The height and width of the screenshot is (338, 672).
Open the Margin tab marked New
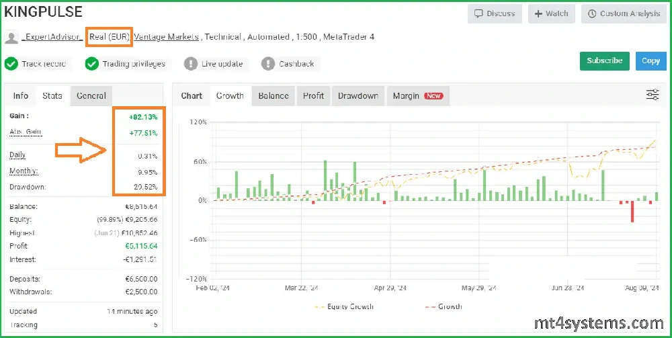tap(417, 96)
